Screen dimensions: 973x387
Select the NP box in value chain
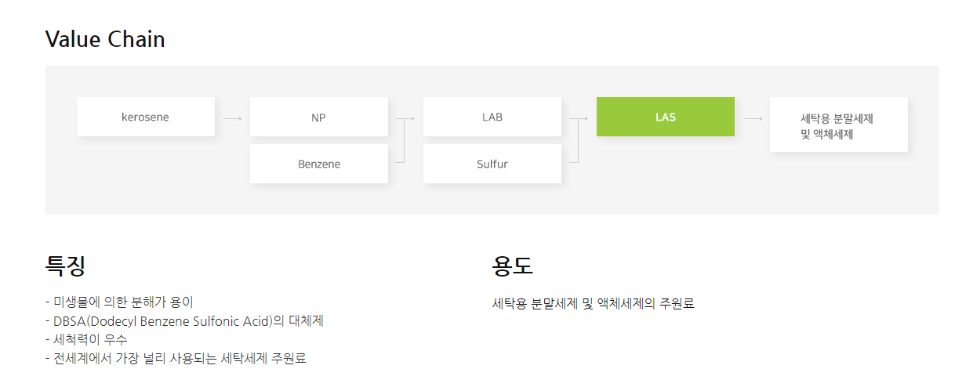click(319, 117)
